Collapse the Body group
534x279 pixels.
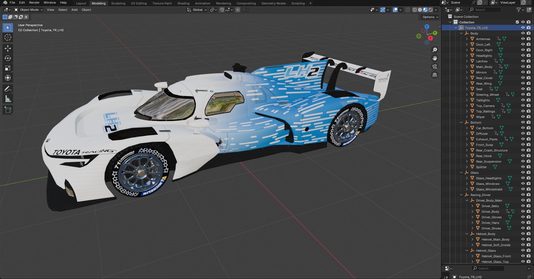coord(461,33)
